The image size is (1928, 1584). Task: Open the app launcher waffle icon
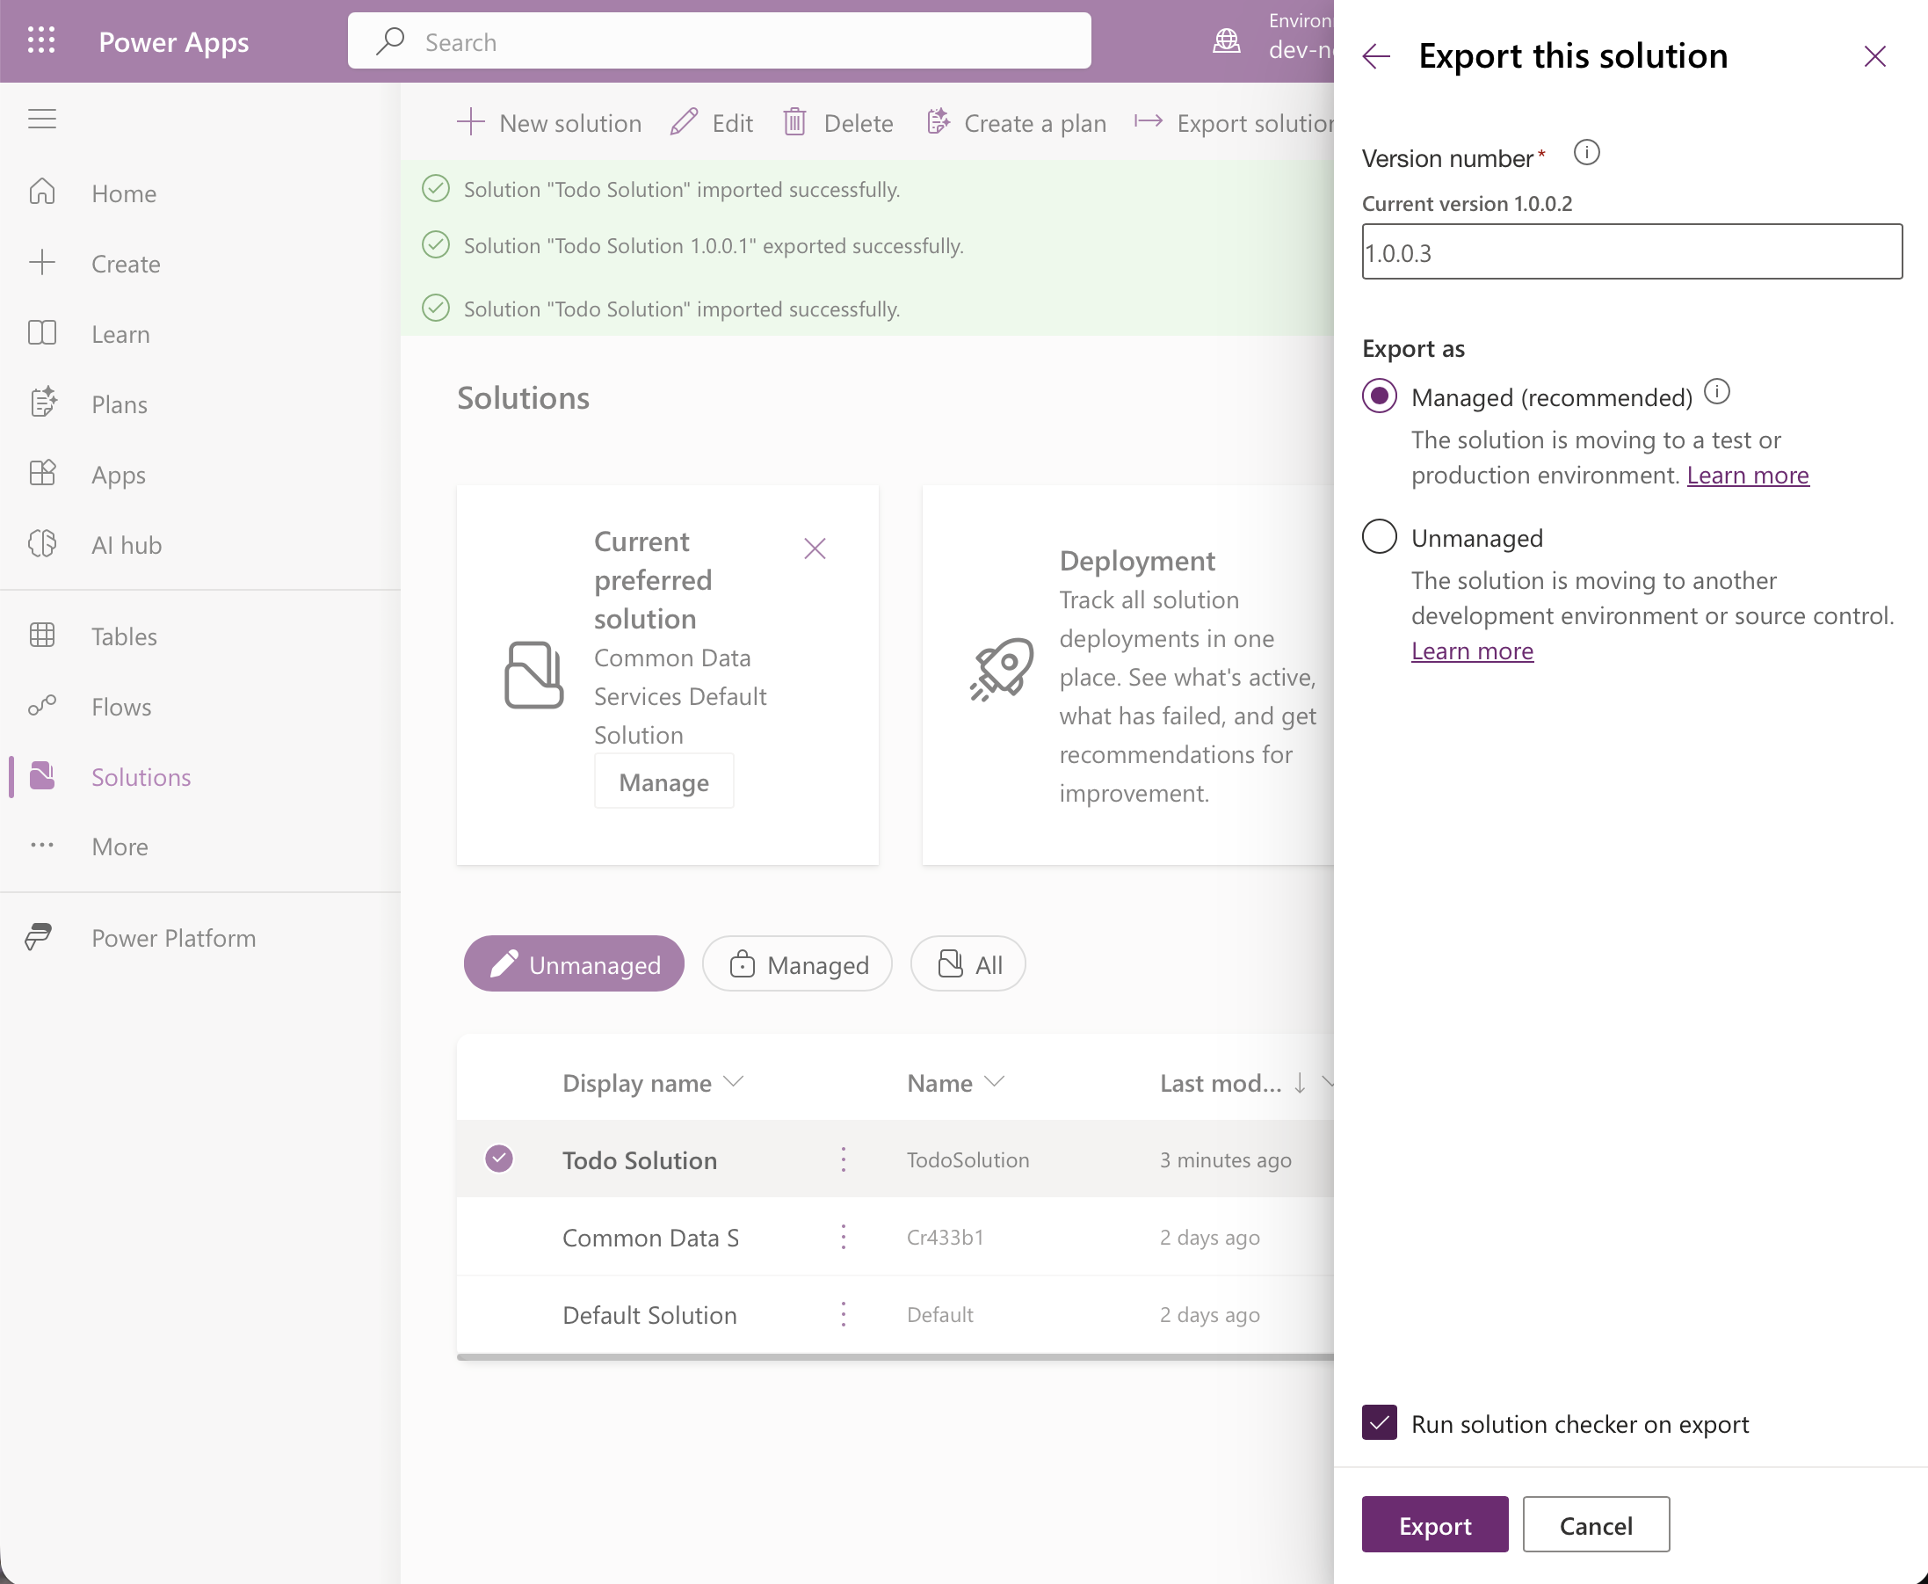point(41,40)
